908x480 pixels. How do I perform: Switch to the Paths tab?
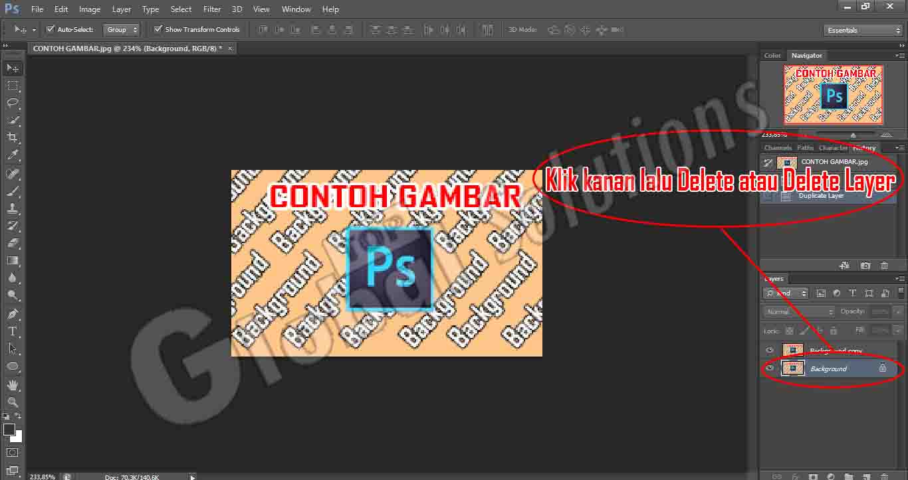[x=806, y=148]
